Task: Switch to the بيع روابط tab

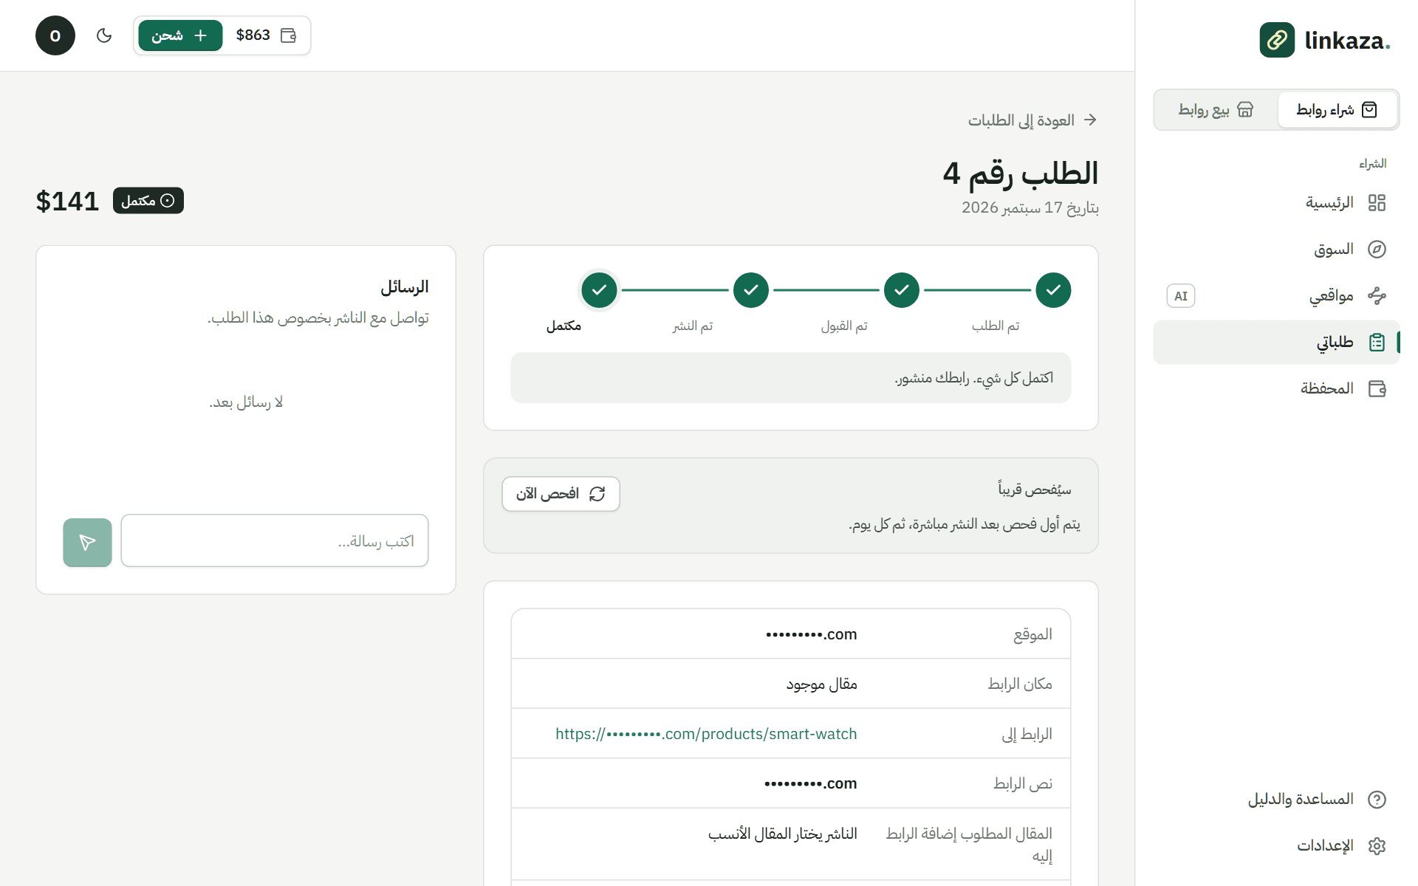Action: point(1216,110)
